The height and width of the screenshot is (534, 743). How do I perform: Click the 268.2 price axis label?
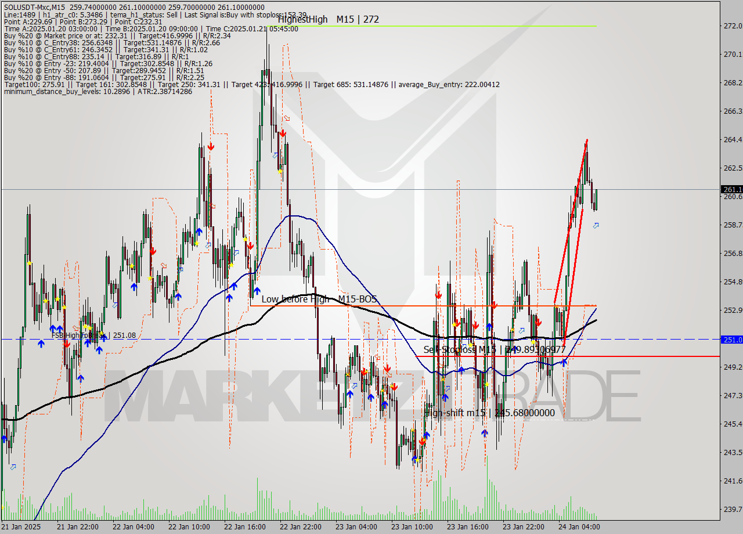733,83
